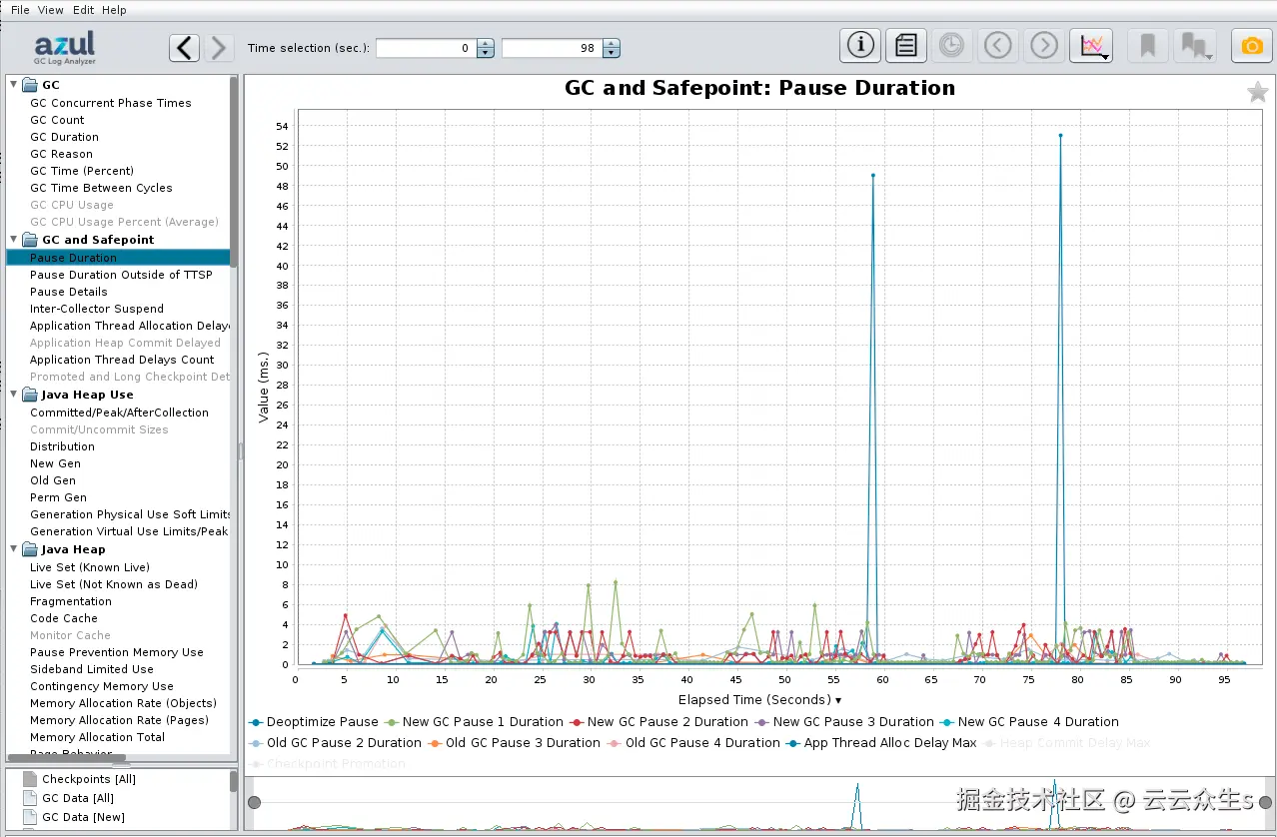
Task: Click the forward arrow navigation button
Action: 220,47
